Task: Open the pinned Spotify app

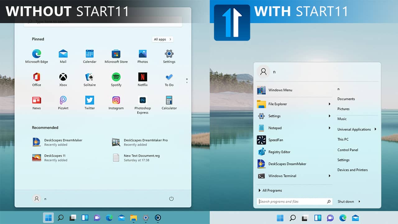Action: point(116,79)
